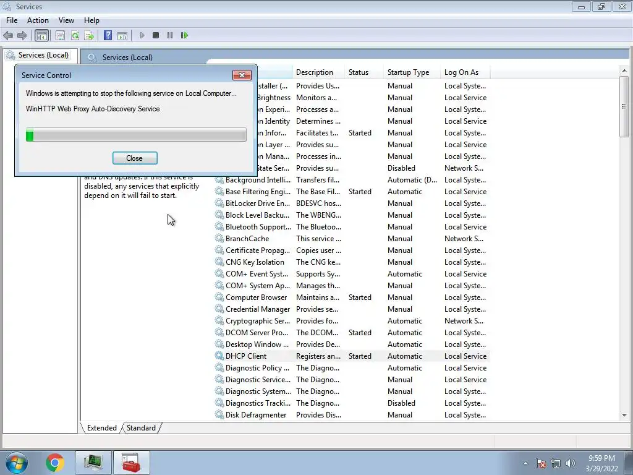Image resolution: width=633 pixels, height=475 pixels.
Task: Select the DHCP Client service row
Action: [352, 356]
